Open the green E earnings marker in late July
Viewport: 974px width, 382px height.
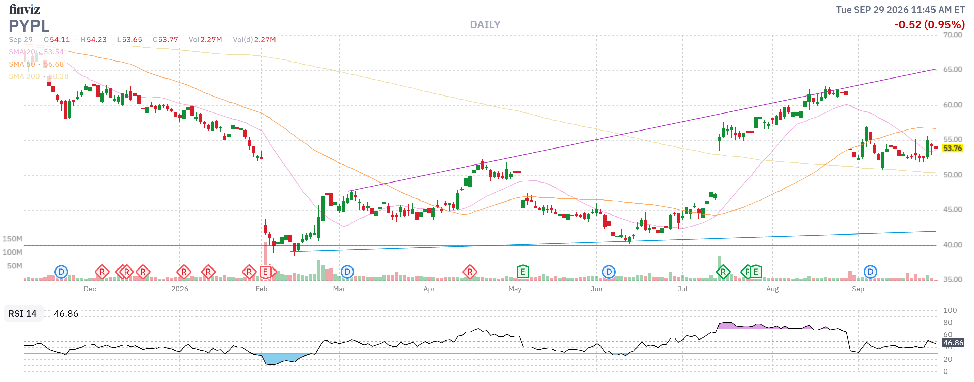(756, 272)
